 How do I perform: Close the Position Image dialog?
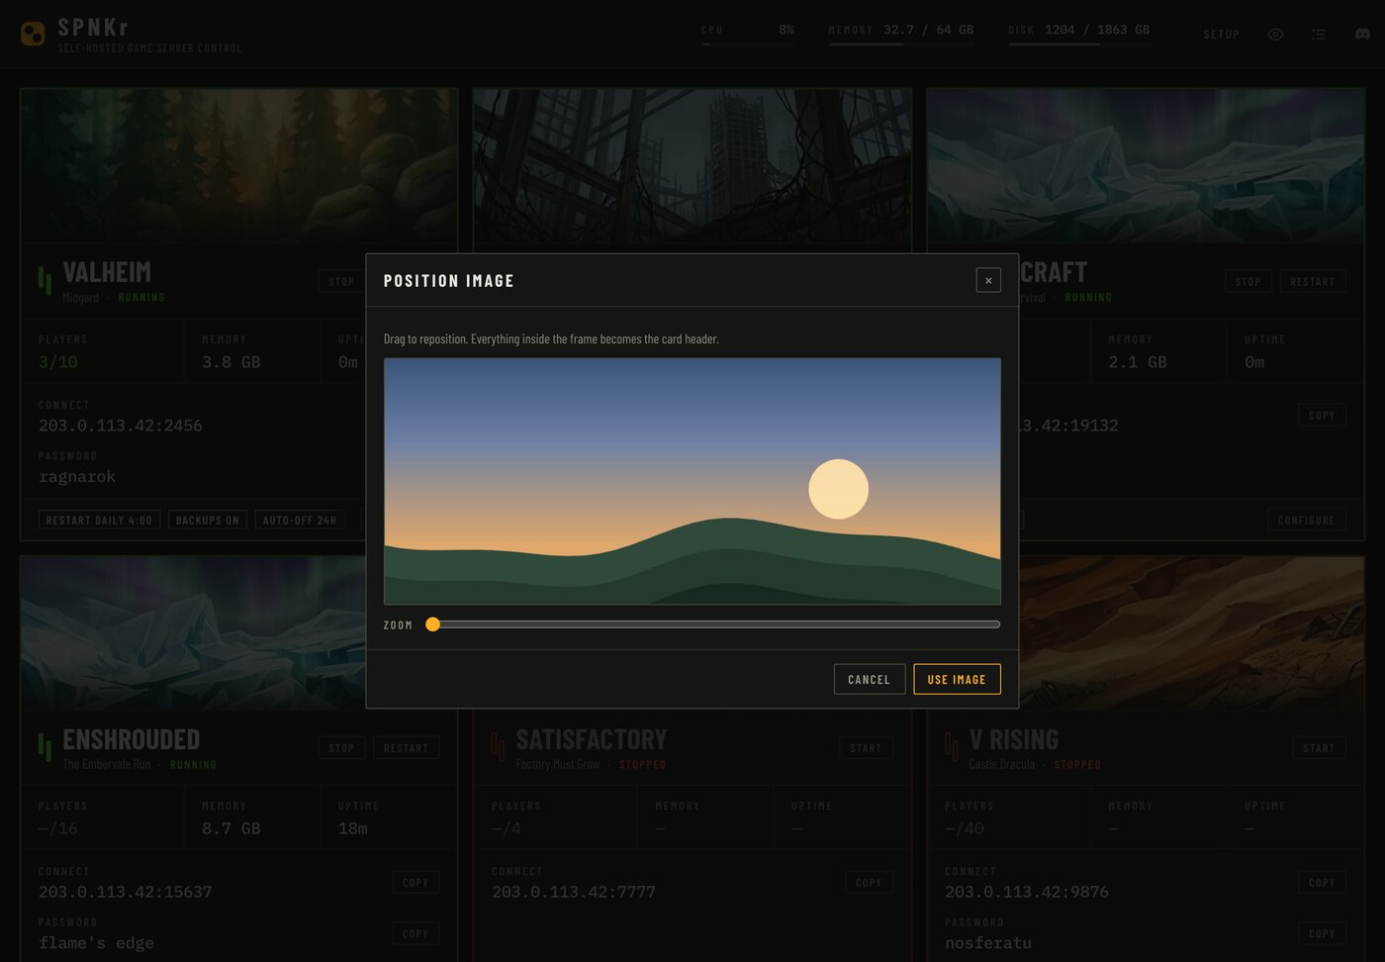pyautogui.click(x=988, y=280)
